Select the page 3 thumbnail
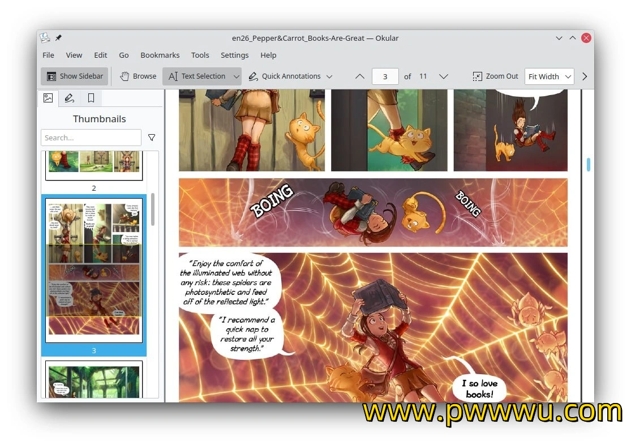 click(94, 271)
